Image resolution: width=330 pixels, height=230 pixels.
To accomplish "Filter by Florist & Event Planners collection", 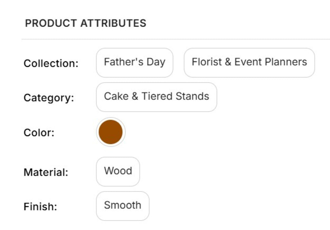I will tap(249, 62).
